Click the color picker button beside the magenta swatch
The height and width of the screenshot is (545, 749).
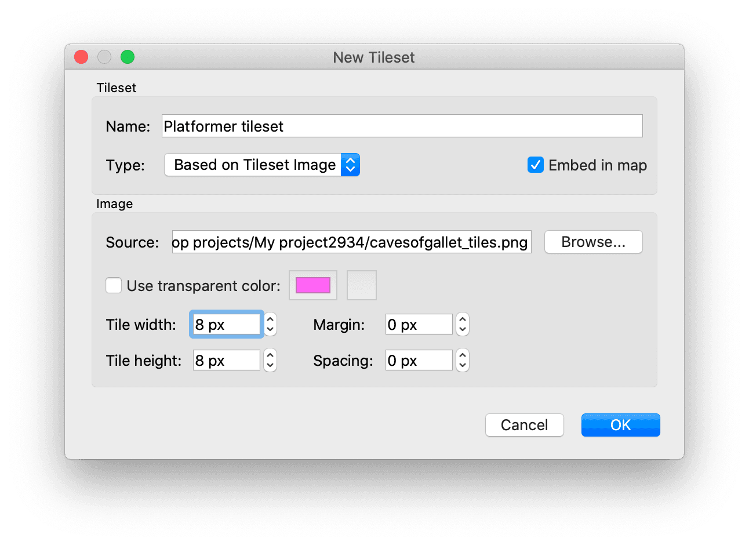click(362, 285)
